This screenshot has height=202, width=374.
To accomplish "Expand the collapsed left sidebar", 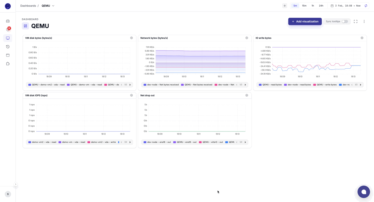I will [x=16, y=184].
